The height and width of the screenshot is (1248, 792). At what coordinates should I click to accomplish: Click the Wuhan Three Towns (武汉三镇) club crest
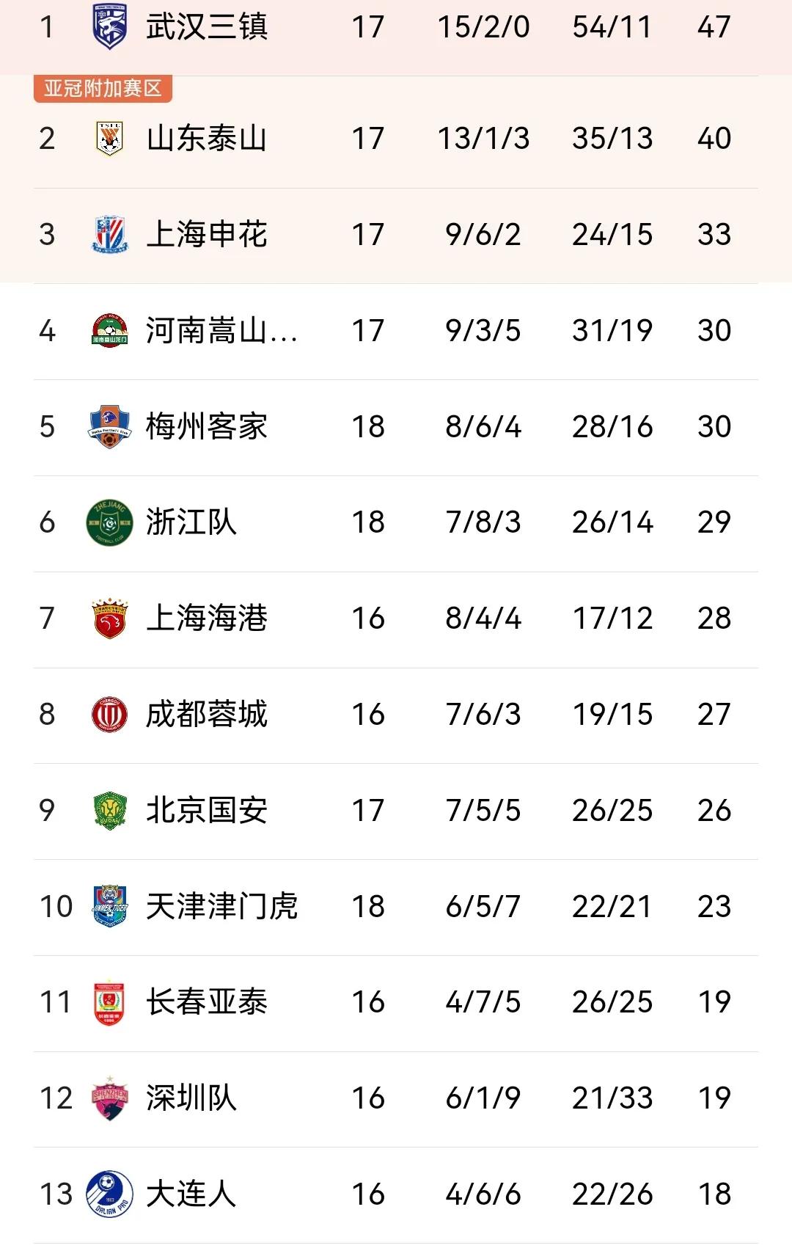[x=109, y=26]
